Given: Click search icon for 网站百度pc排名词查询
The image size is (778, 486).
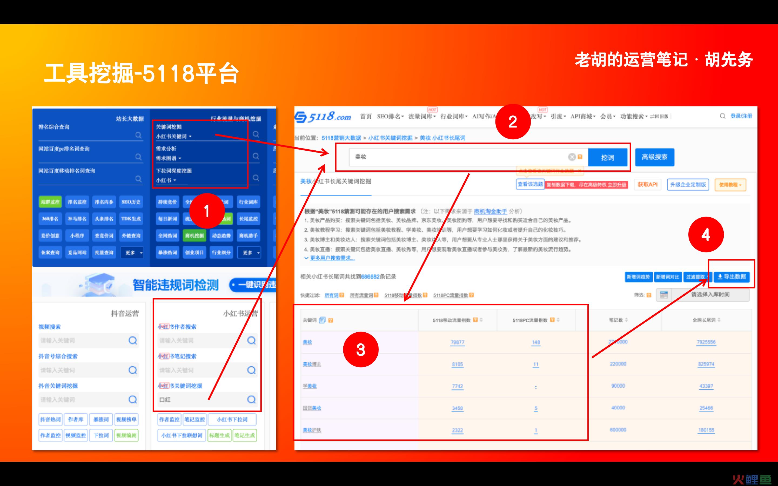Looking at the screenshot, I should point(138,157).
